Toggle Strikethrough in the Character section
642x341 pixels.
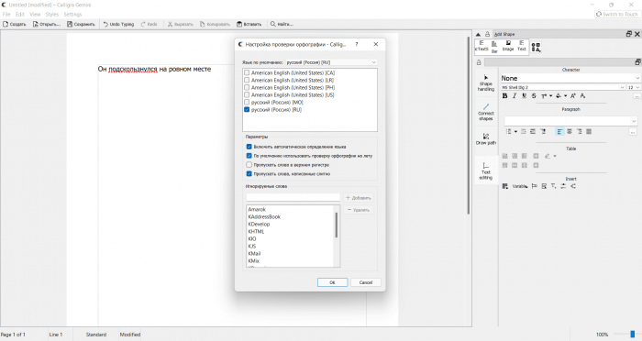(x=534, y=95)
